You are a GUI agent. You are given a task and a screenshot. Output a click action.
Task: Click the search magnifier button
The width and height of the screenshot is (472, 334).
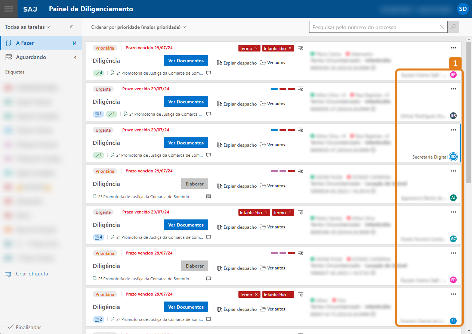454,27
